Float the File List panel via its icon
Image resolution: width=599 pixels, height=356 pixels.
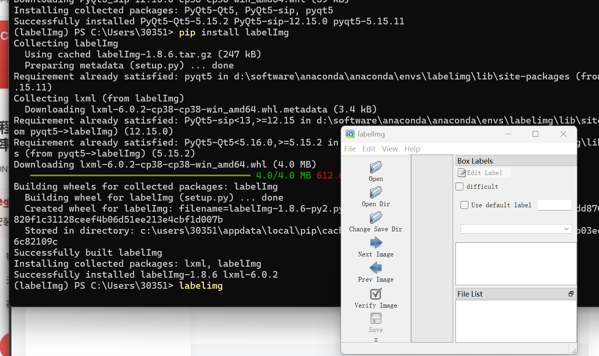click(571, 294)
